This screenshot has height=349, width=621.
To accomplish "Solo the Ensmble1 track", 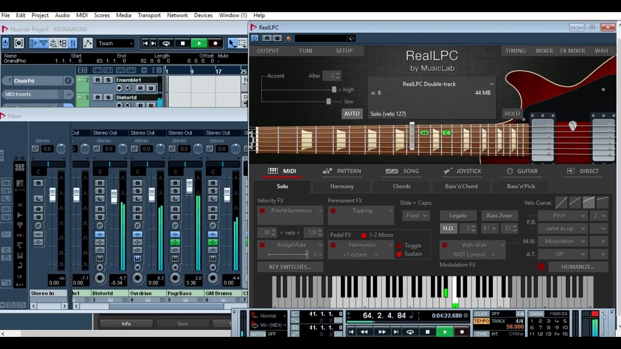I will coord(108,80).
